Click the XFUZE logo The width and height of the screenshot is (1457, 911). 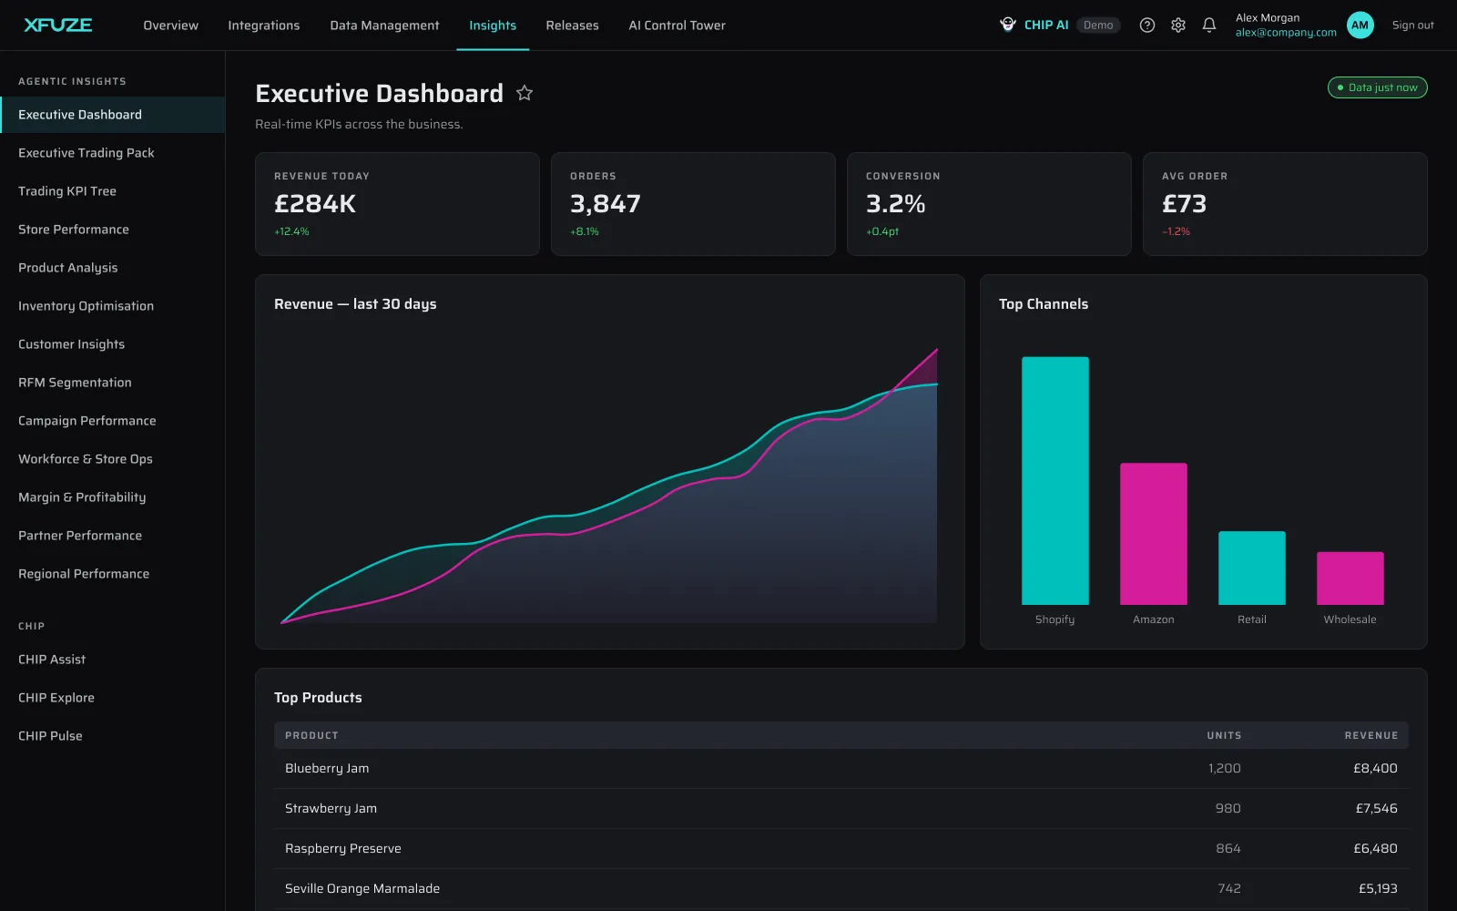[x=57, y=26]
